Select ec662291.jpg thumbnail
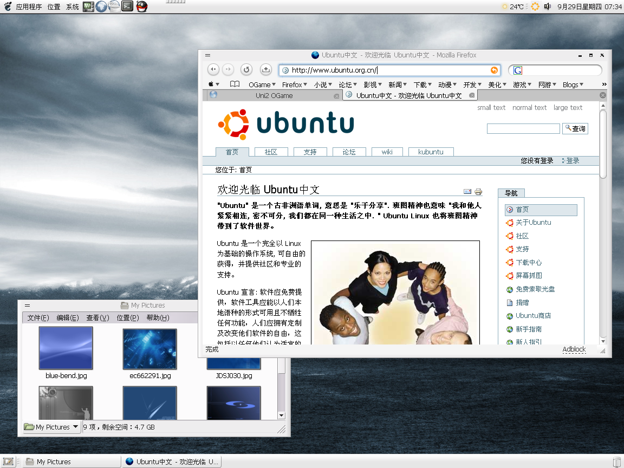Screen dimensions: 624x468 149,349
